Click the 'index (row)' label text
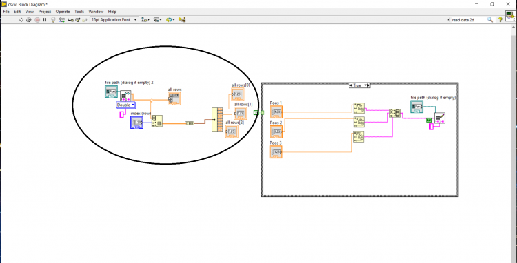517x263 pixels. [141, 113]
